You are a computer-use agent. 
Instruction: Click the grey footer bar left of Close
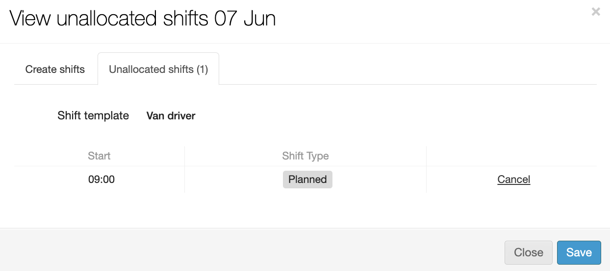click(245, 250)
